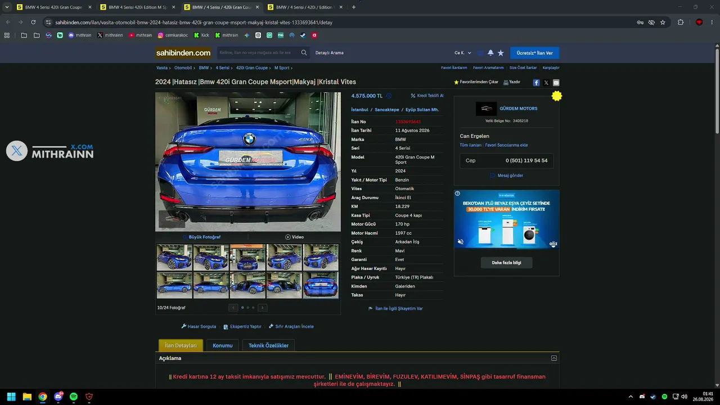Open Favori İlanlarım link

[454, 67]
